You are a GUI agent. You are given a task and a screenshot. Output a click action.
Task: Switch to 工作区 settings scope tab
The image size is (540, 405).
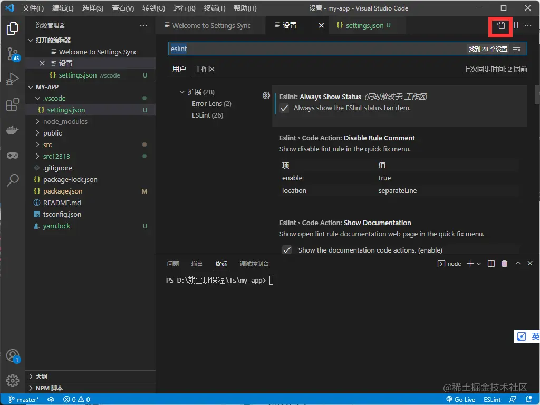tap(205, 69)
